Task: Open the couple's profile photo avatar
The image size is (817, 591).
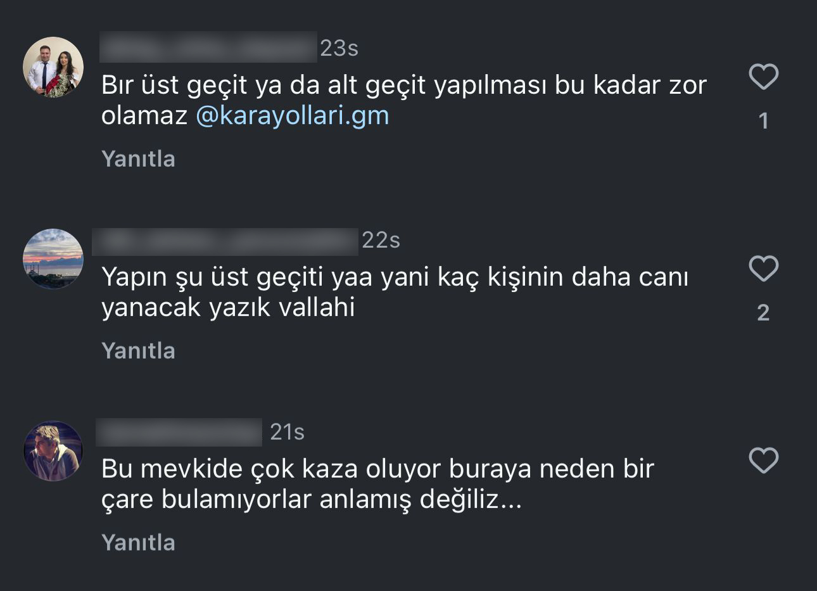Action: pos(53,67)
